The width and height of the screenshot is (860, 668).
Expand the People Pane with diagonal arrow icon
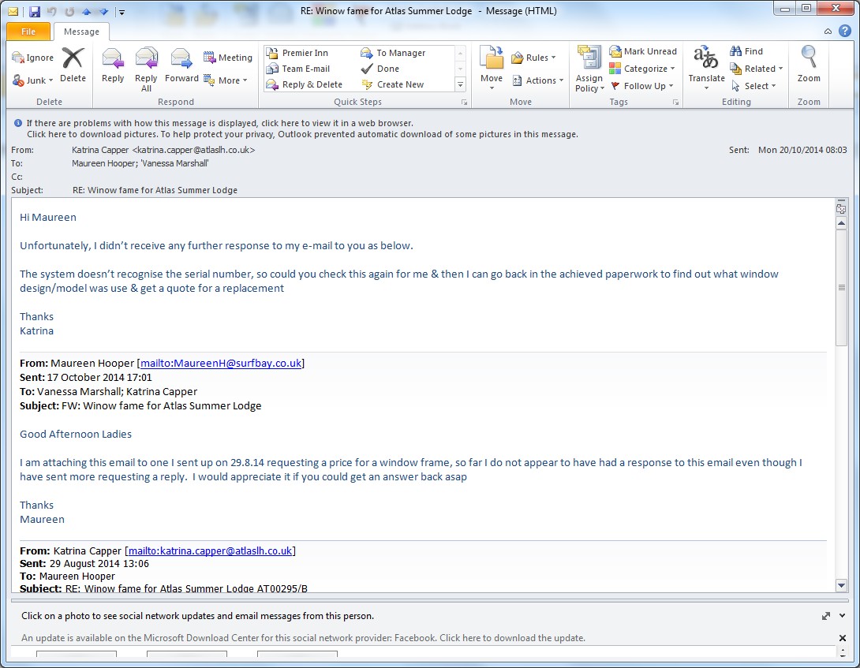(826, 616)
